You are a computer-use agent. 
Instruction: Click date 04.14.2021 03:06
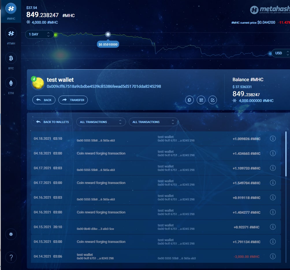point(48,256)
